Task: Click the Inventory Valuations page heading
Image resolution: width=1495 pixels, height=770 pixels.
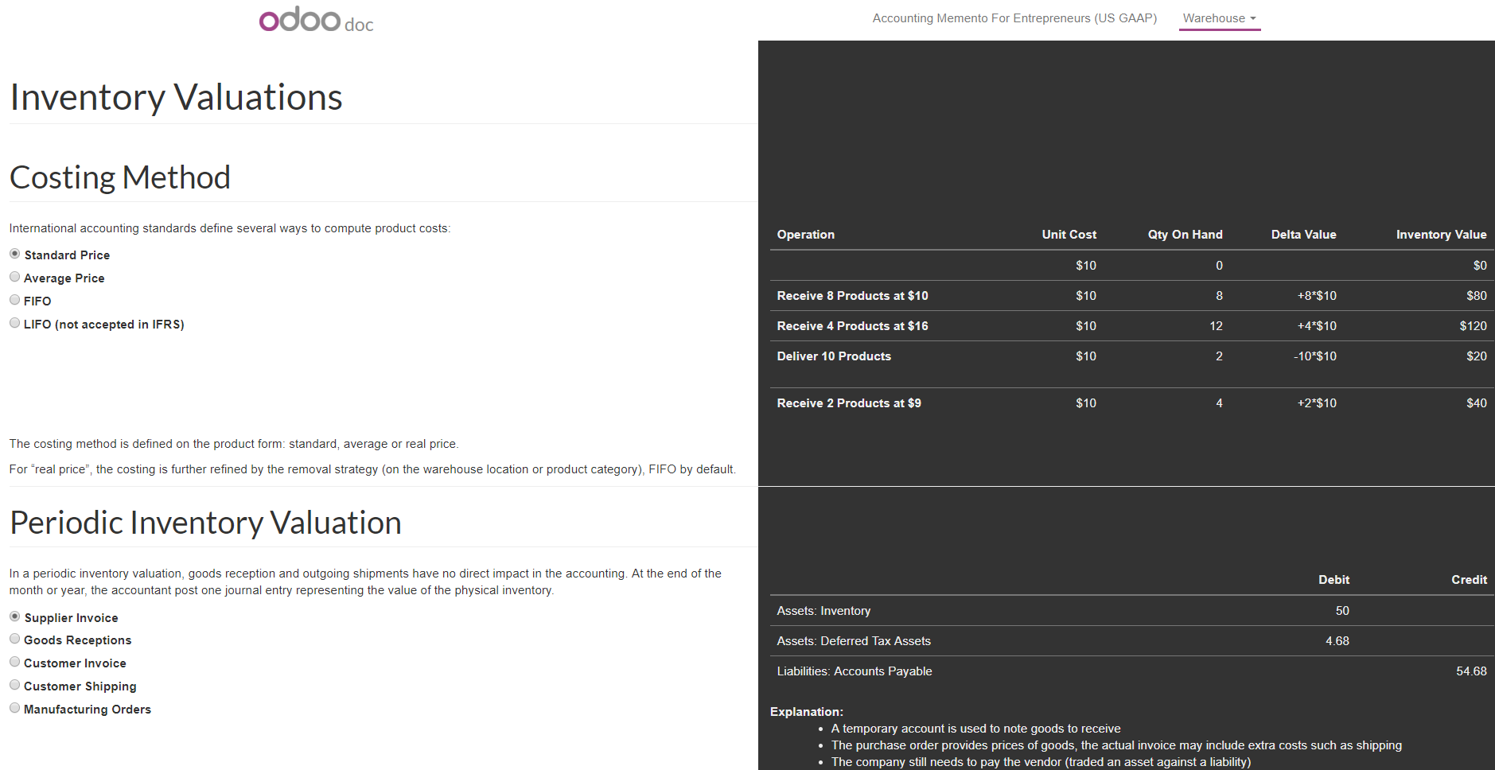Action: click(x=176, y=97)
